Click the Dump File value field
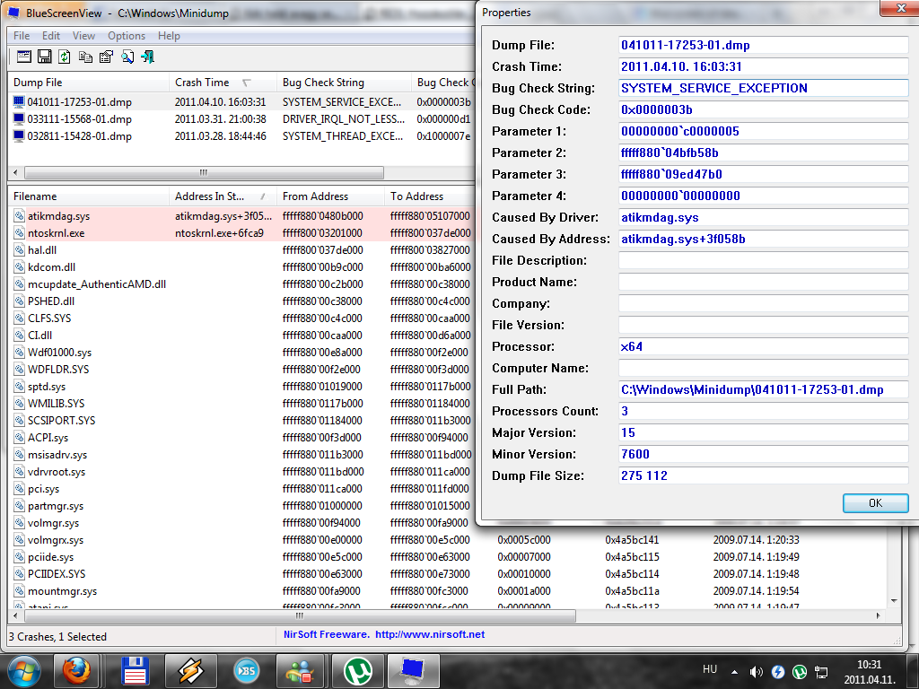The image size is (919, 689). 763,45
